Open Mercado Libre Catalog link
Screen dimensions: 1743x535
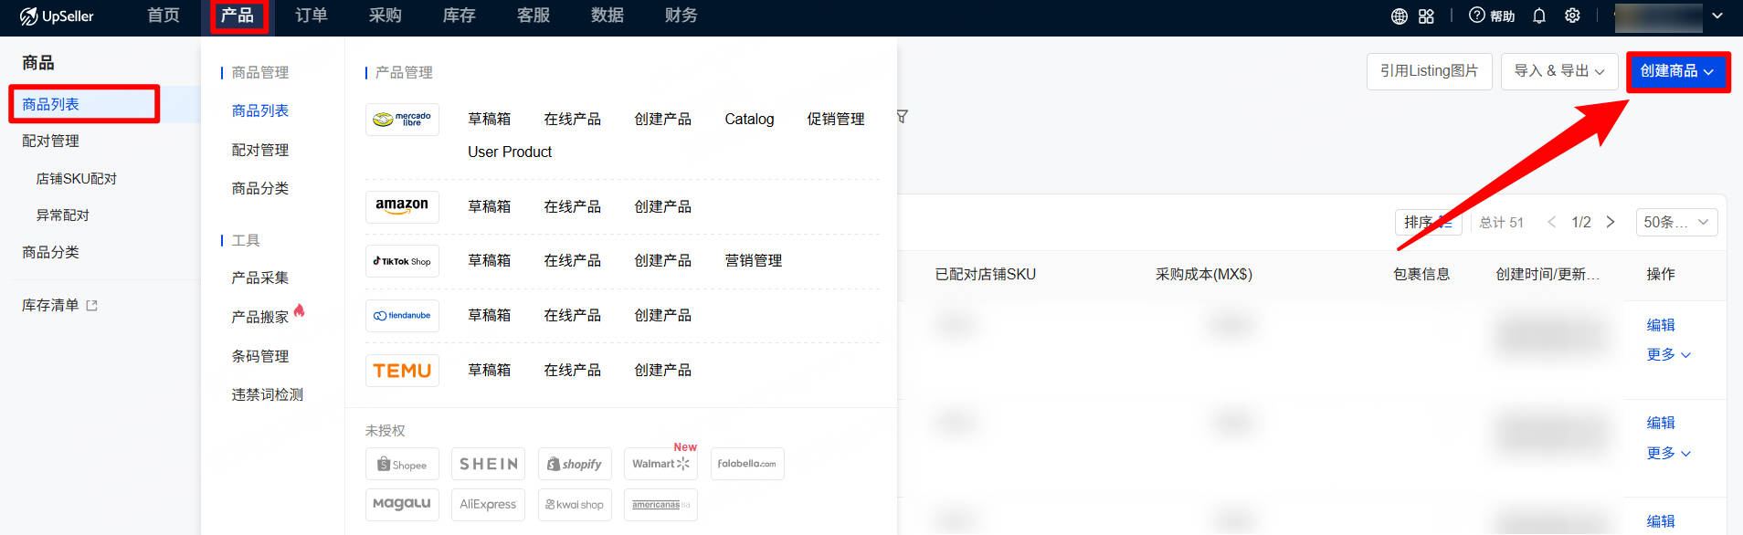[x=749, y=120]
